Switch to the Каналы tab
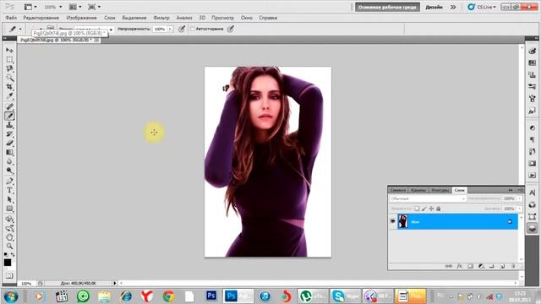This screenshot has width=541, height=304. point(418,190)
